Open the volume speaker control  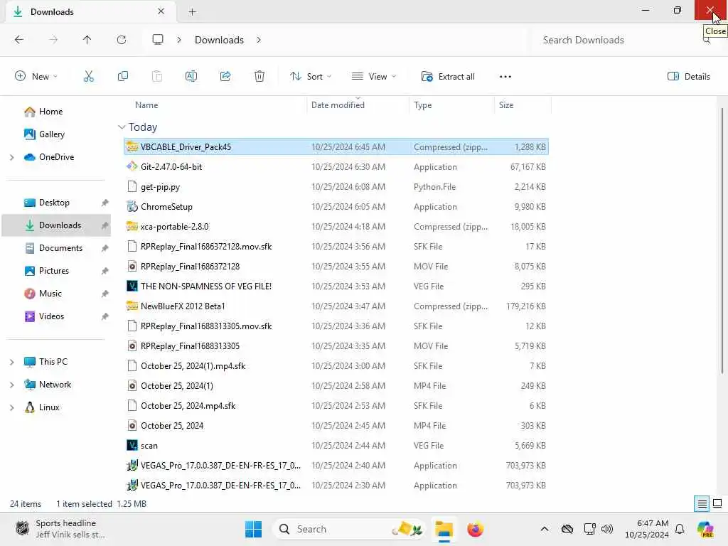pyautogui.click(x=607, y=529)
